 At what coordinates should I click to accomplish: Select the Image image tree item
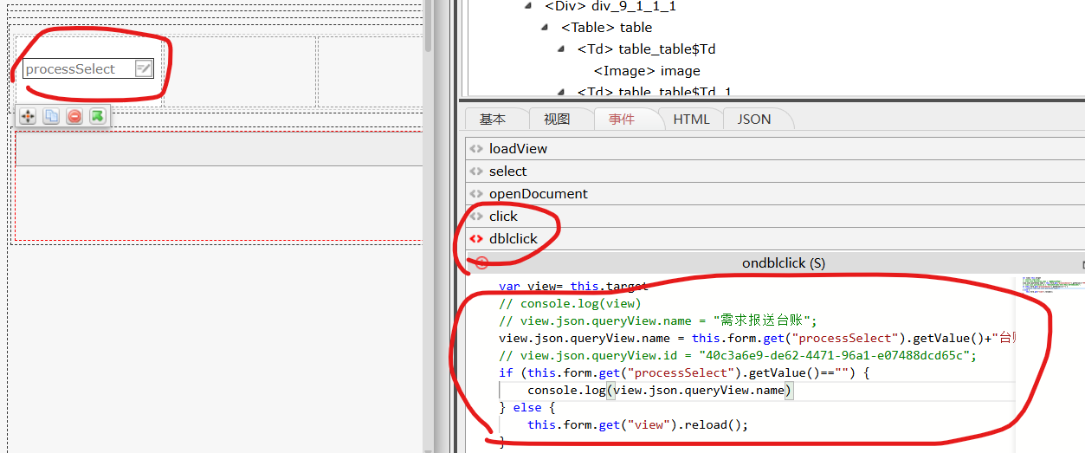point(647,71)
